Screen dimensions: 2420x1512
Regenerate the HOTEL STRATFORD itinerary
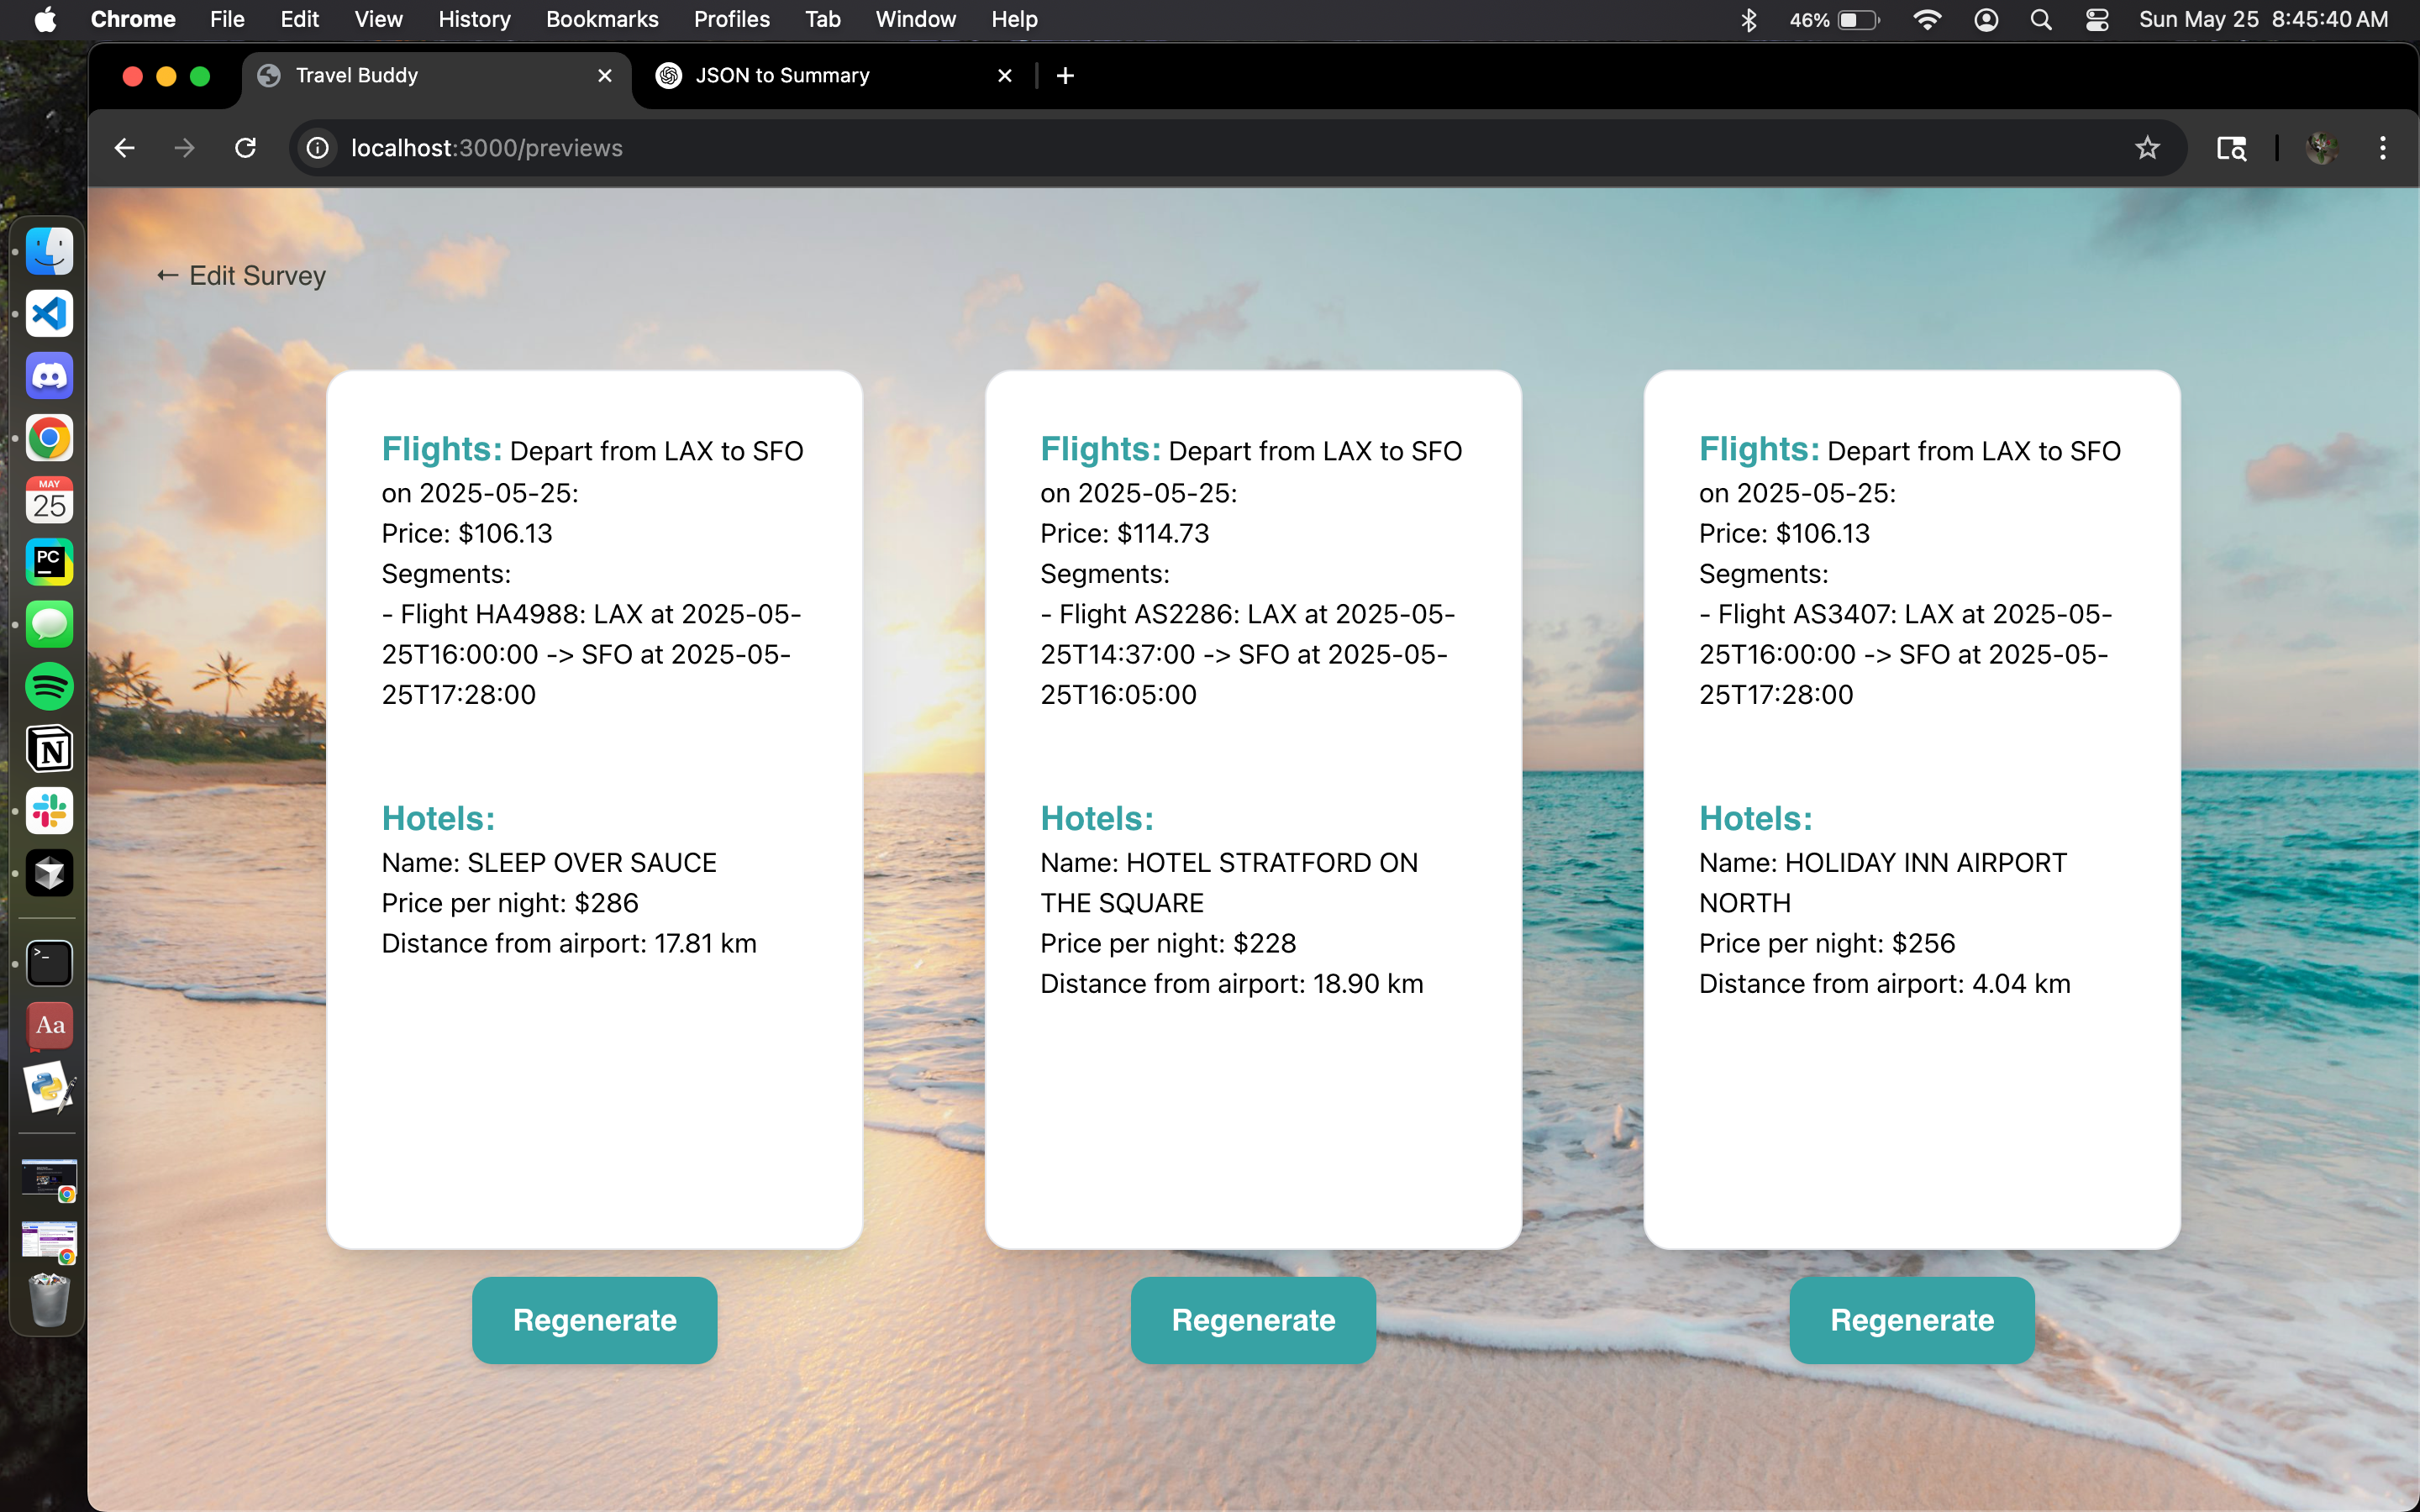[1253, 1320]
